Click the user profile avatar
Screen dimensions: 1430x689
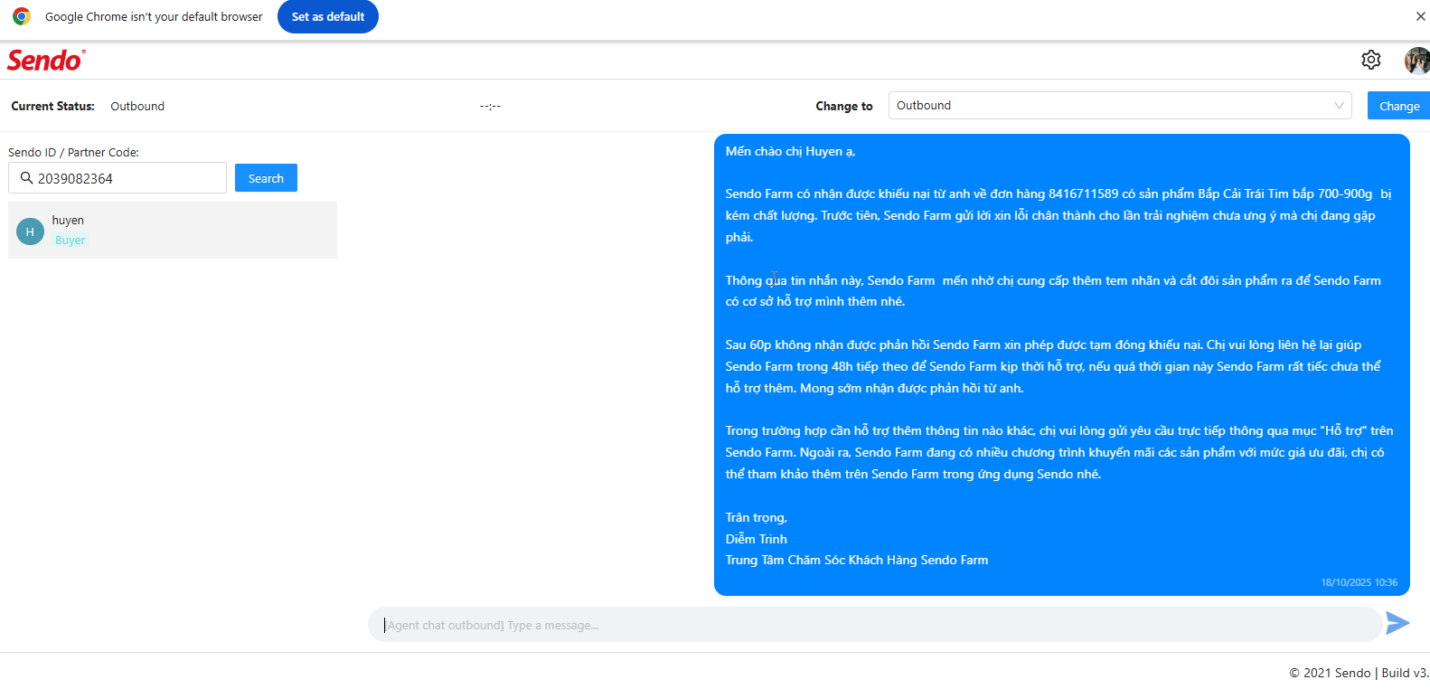(x=1416, y=61)
